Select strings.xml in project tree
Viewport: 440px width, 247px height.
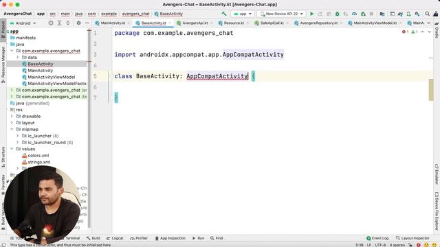[x=39, y=162]
